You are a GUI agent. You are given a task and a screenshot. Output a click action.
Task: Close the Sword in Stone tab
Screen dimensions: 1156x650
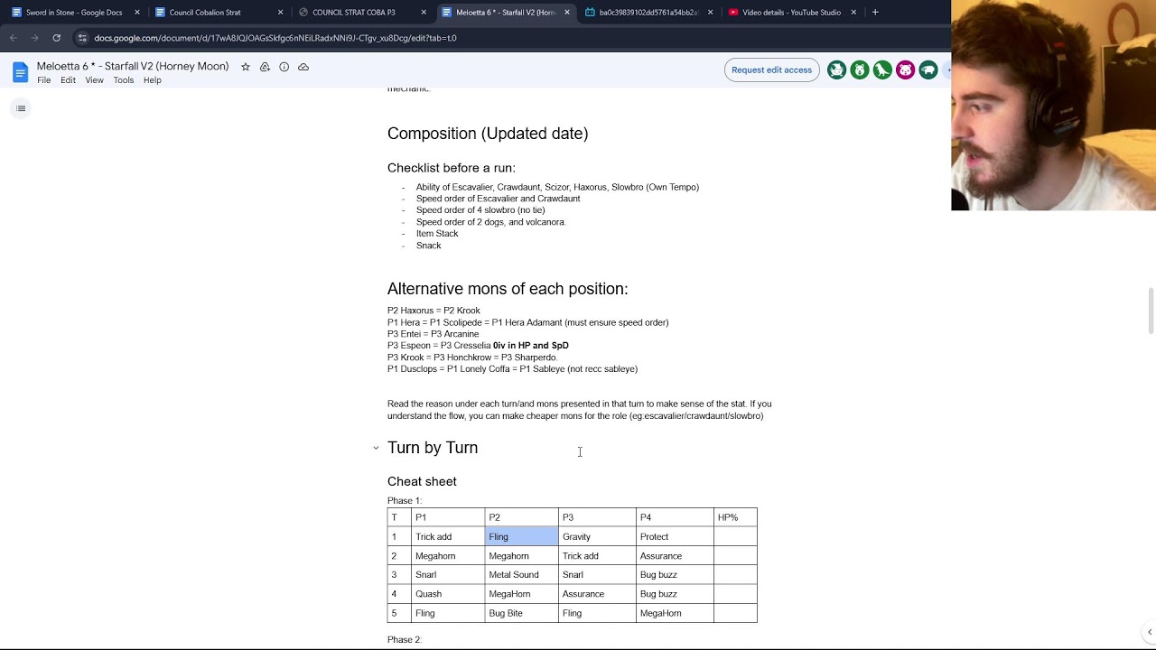137,13
